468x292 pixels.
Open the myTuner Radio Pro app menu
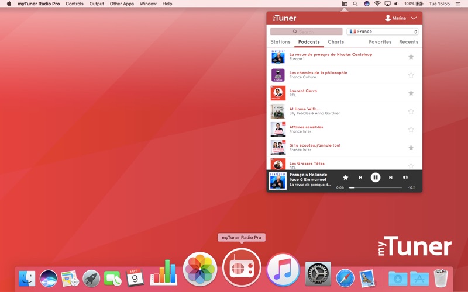[39, 4]
